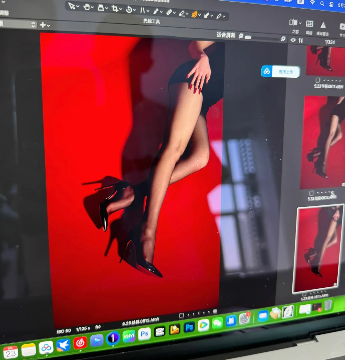Click the viewer zoom slider handle
Screen dimensions: 345x360
click(248, 37)
